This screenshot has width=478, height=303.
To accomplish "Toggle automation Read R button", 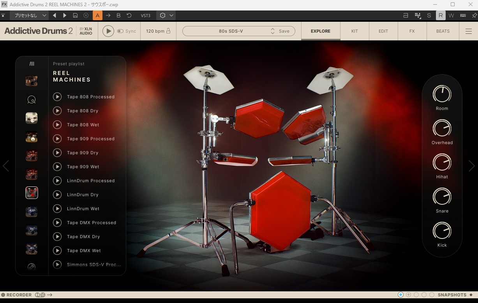I will [440, 16].
